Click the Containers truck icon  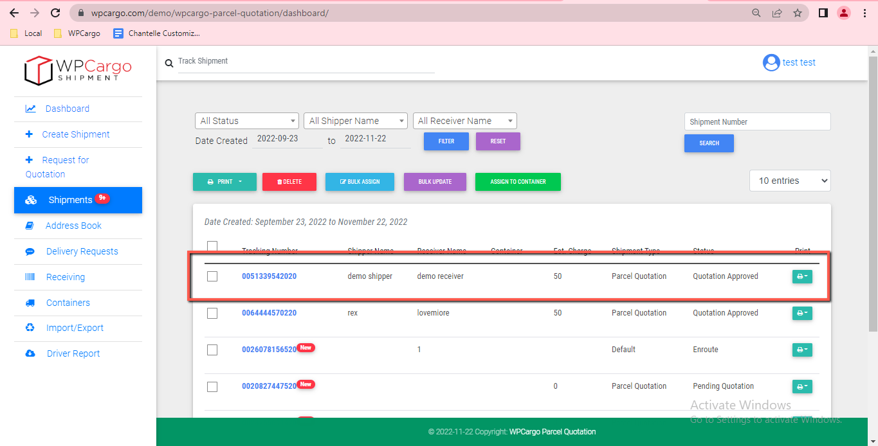(30, 303)
